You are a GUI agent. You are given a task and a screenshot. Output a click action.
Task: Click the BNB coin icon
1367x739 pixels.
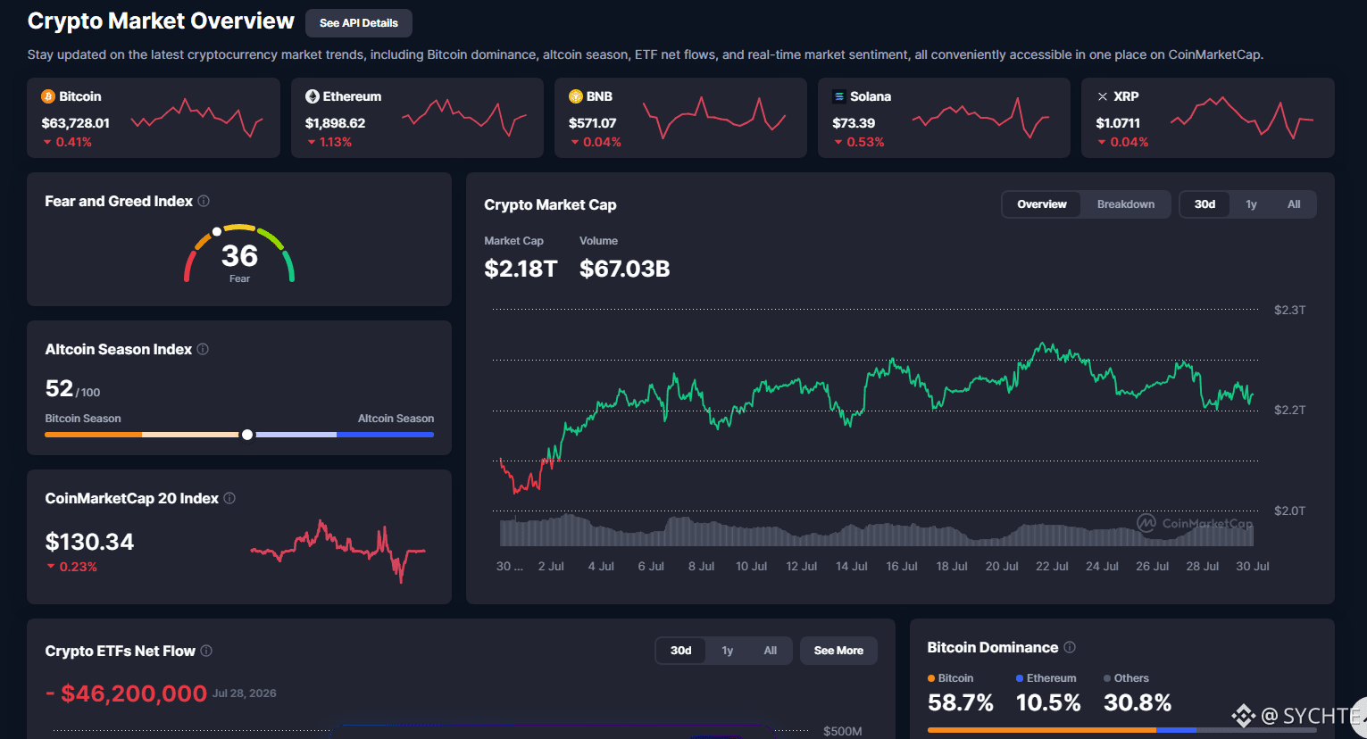tap(576, 96)
